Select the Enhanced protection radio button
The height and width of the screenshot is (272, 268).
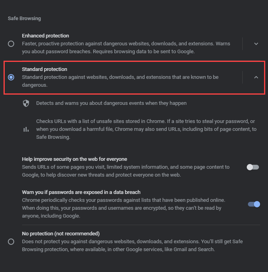click(11, 44)
